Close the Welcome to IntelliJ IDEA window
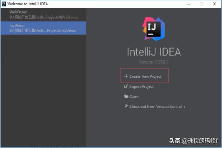Viewport: 222px width, 148px height. 215,4
